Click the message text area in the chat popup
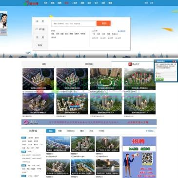The height and width of the screenshot is (178, 178). tap(166, 67)
